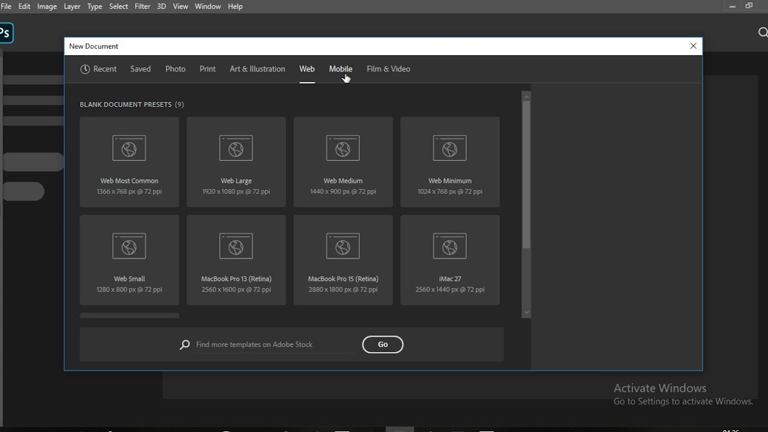This screenshot has width=768, height=432.
Task: Open the Window menu
Action: pos(208,6)
